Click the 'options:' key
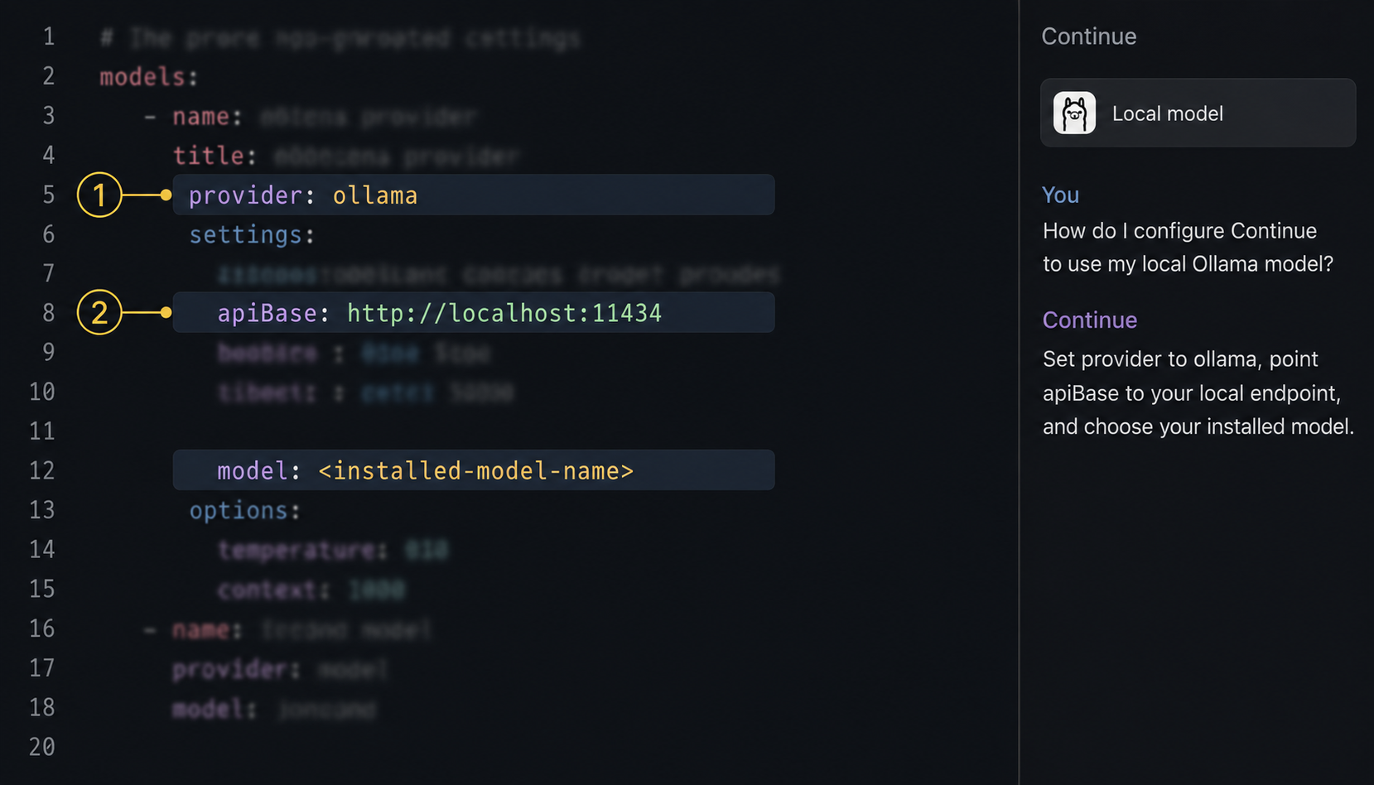This screenshot has width=1374, height=785. pos(244,510)
